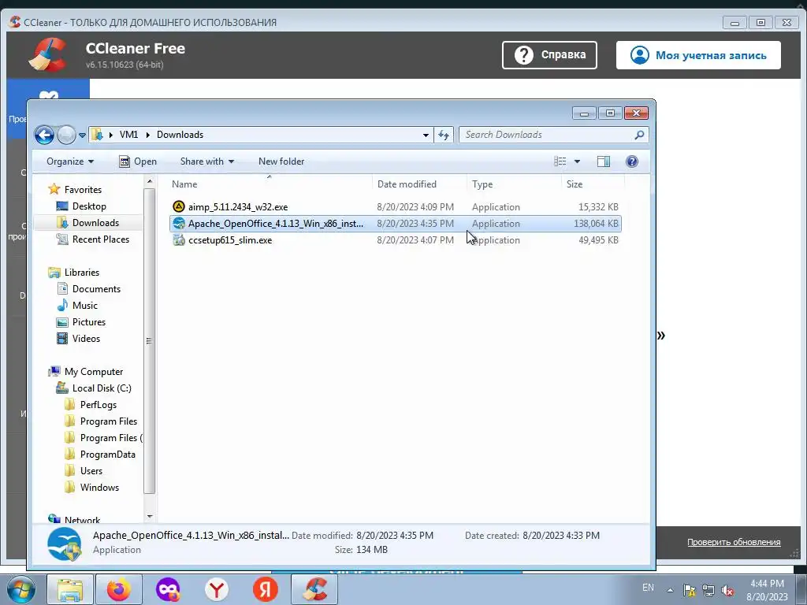Open Firefox private browsing taskbar icon
The image size is (807, 605).
[x=168, y=589]
